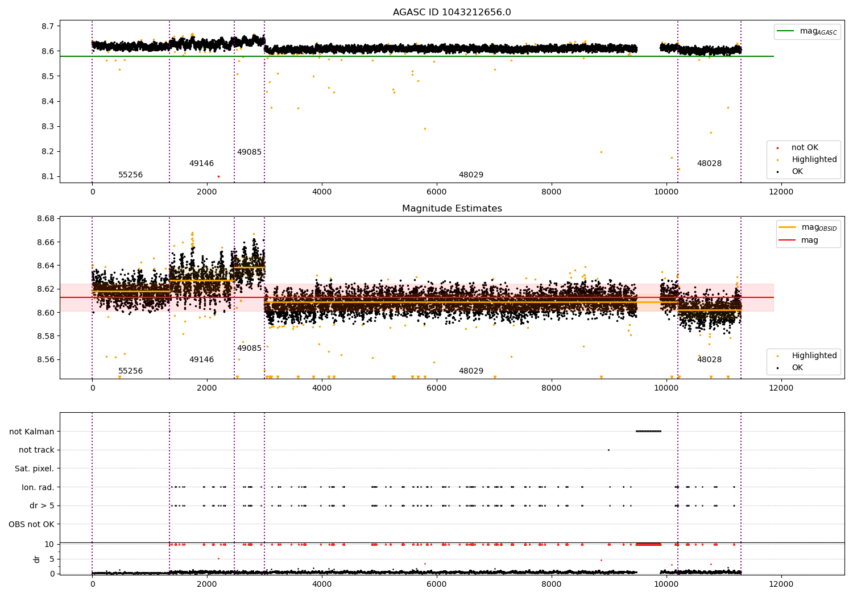Image resolution: width=853 pixels, height=597 pixels.
Task: Click the 48029 label in the top plot
Action: [x=471, y=175]
